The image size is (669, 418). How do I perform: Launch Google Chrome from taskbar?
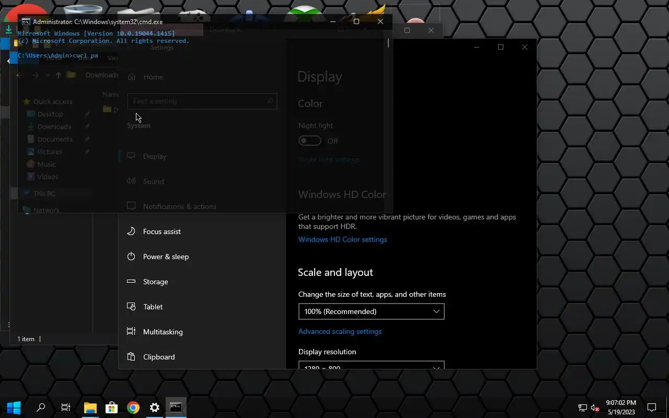point(133,408)
